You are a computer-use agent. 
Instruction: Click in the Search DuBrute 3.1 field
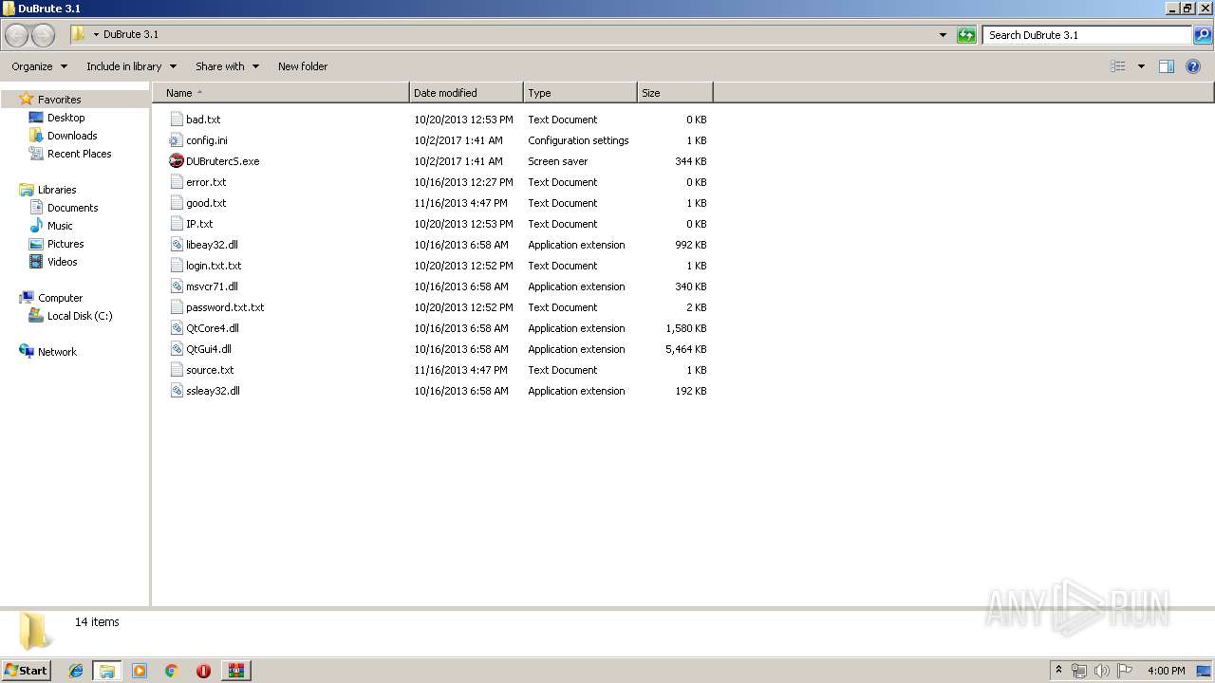tap(1087, 35)
